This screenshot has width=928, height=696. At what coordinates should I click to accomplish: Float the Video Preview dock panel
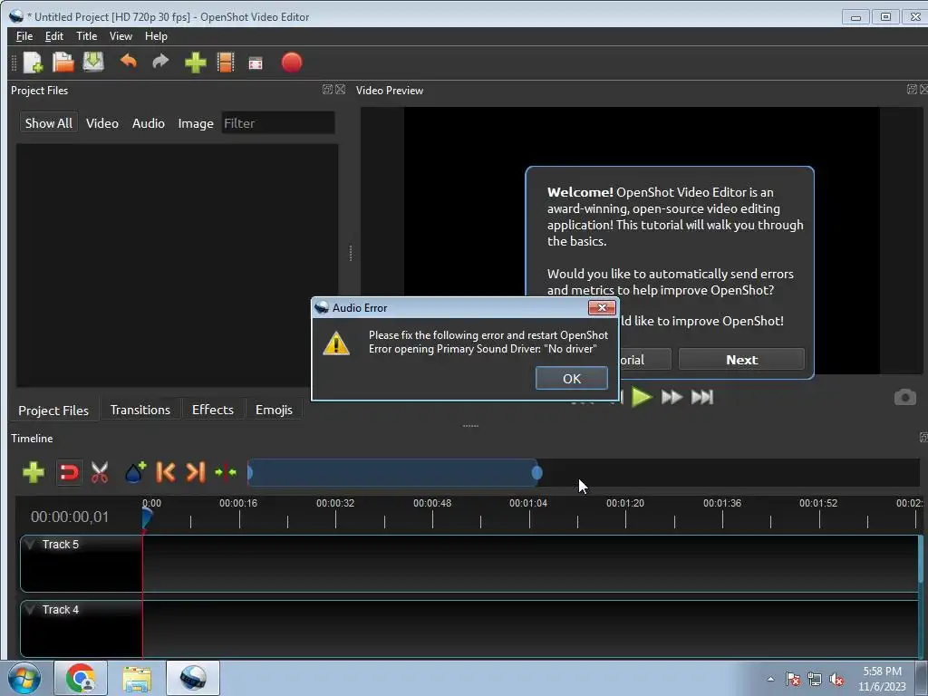pos(912,90)
